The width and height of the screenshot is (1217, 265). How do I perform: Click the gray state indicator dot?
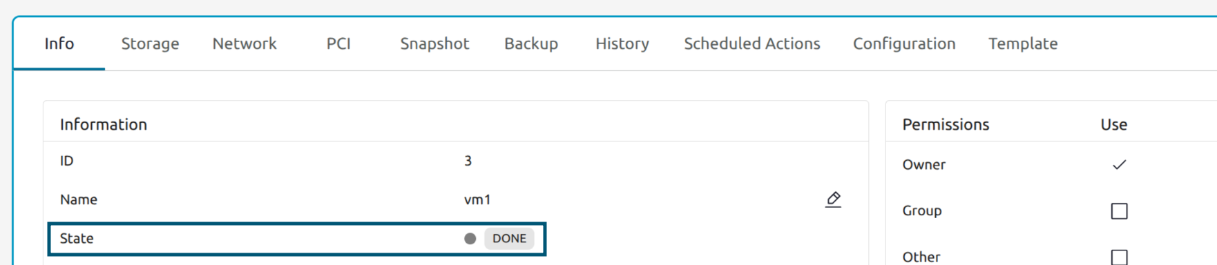tap(470, 239)
